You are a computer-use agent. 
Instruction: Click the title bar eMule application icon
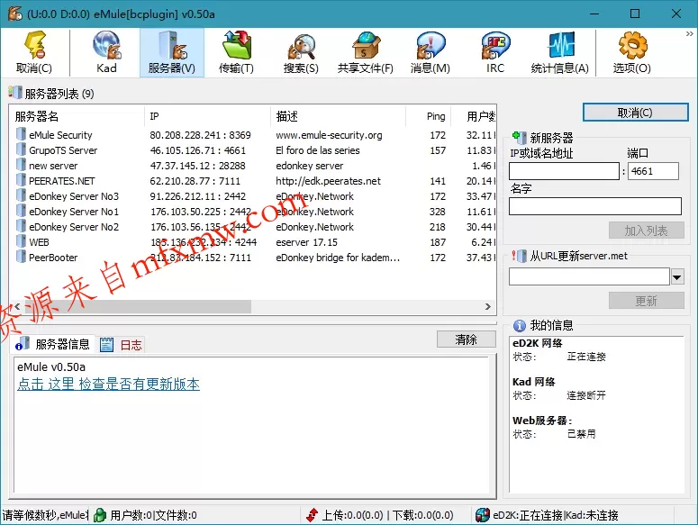click(14, 14)
